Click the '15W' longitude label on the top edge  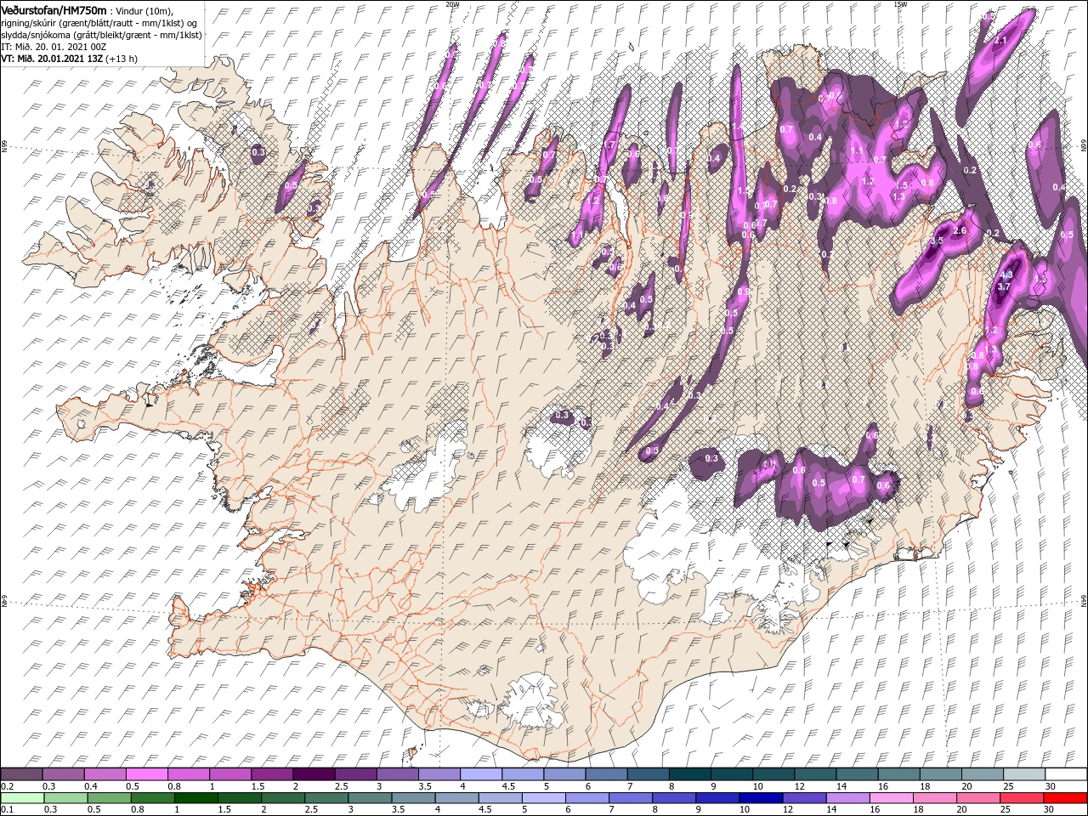pos(900,4)
